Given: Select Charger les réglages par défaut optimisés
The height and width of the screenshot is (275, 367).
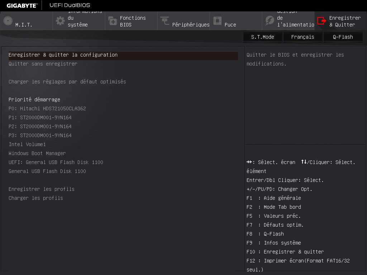Looking at the screenshot, I should [67, 82].
